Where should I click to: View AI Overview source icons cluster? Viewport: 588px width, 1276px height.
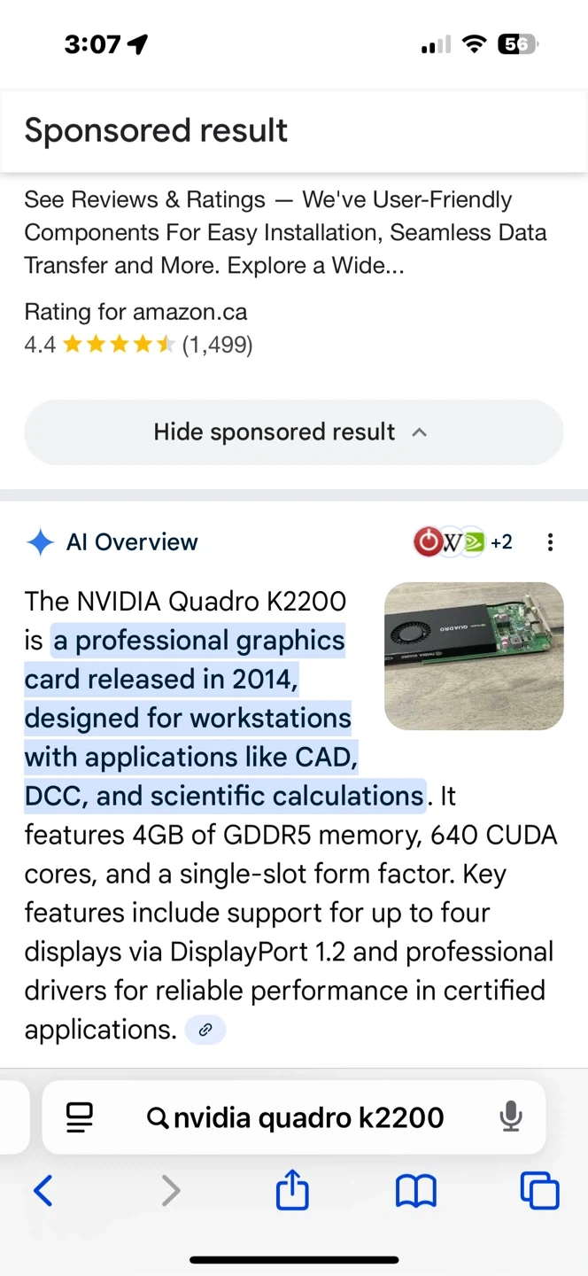(x=449, y=542)
